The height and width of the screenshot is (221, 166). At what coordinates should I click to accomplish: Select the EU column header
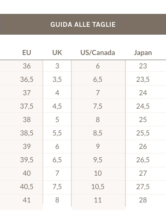[x=27, y=53]
